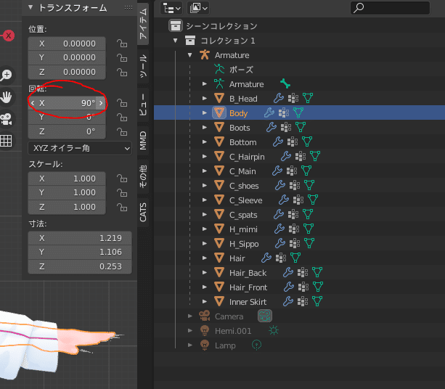The height and width of the screenshot is (389, 445).
Task: Click the modifier wrench icon on B_Head
Action: point(279,98)
